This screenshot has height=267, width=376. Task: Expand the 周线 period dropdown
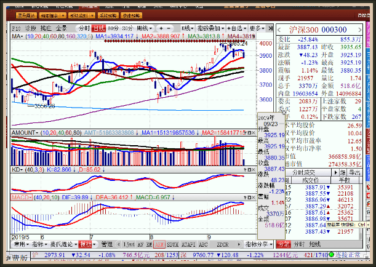tap(145, 28)
